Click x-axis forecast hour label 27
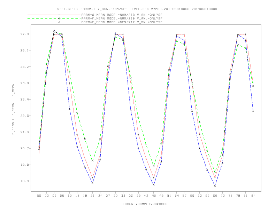Image resolution: width=276 pixels, height=213 pixels. coord(108,196)
